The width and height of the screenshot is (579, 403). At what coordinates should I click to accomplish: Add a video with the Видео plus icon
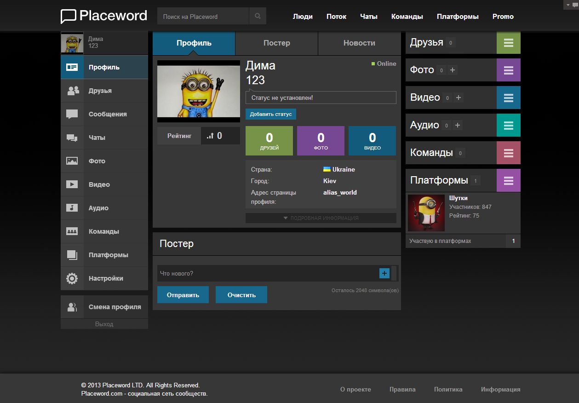click(459, 98)
